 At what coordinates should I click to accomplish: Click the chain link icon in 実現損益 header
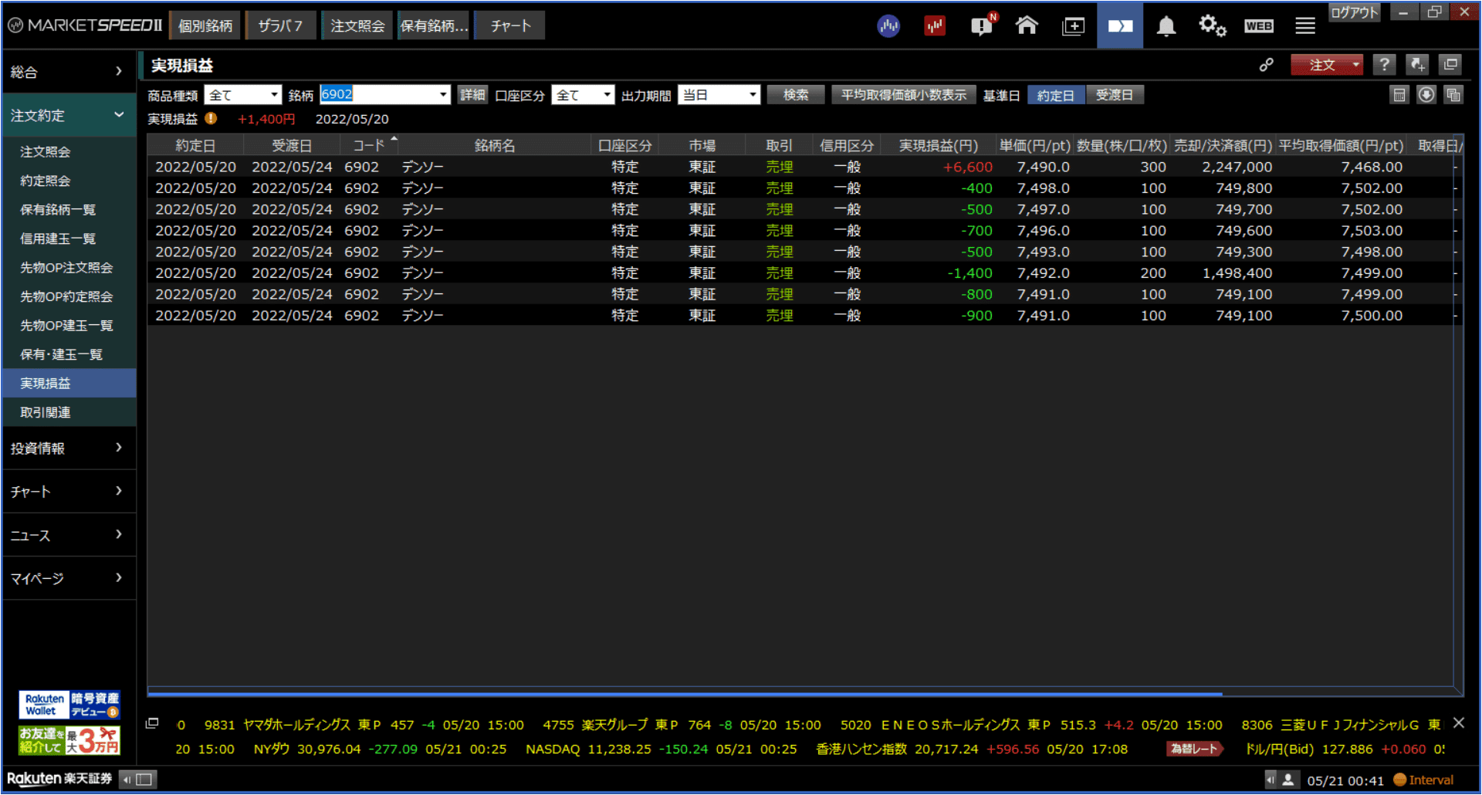pyautogui.click(x=1266, y=65)
